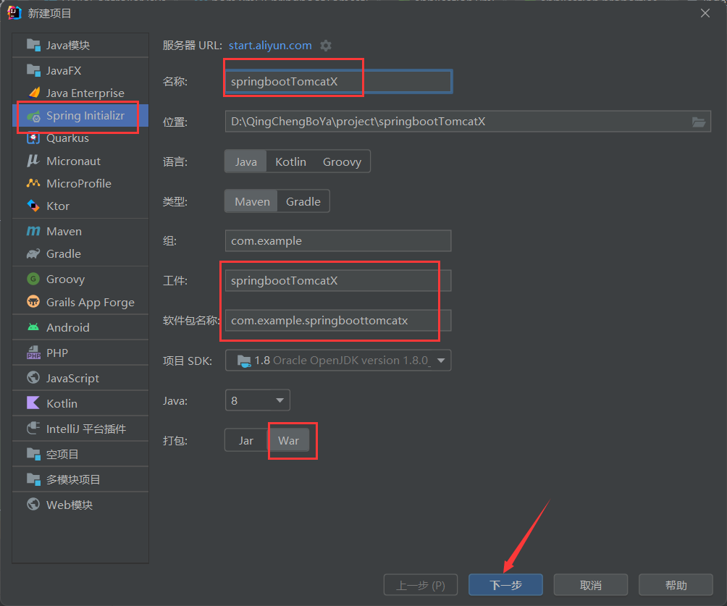The width and height of the screenshot is (727, 606).
Task: Select the Grails App Forge entry
Action: [80, 302]
